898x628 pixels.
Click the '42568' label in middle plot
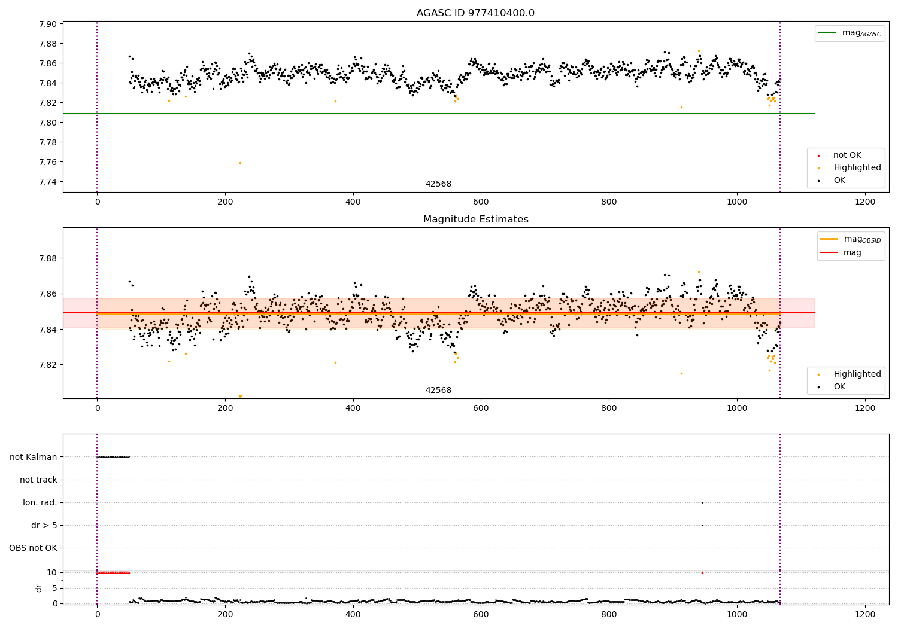[x=438, y=390]
